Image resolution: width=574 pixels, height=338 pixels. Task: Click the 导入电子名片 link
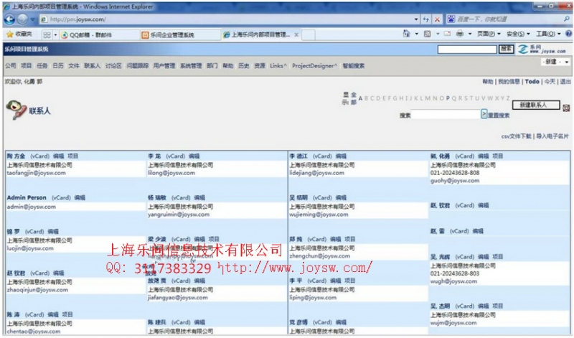pos(552,136)
